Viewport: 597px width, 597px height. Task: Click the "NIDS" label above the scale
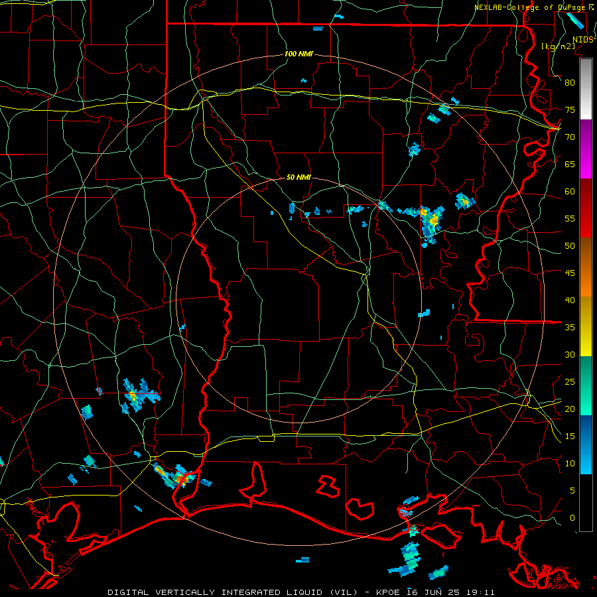tap(583, 40)
